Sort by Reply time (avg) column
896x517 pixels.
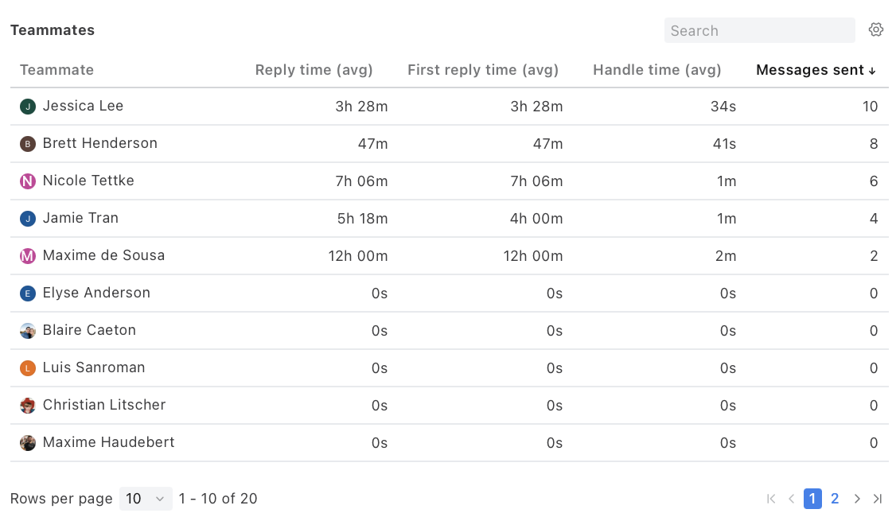(x=314, y=70)
